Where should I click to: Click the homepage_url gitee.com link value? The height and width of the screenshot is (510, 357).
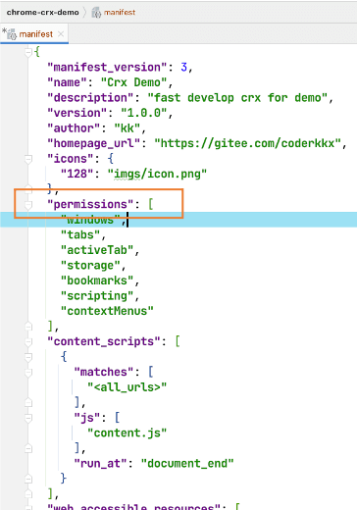click(247, 143)
